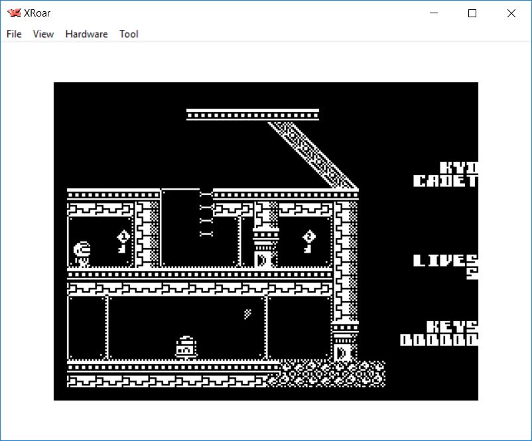Click the helmeted cadet player sprite
532x441 pixels.
(82, 253)
